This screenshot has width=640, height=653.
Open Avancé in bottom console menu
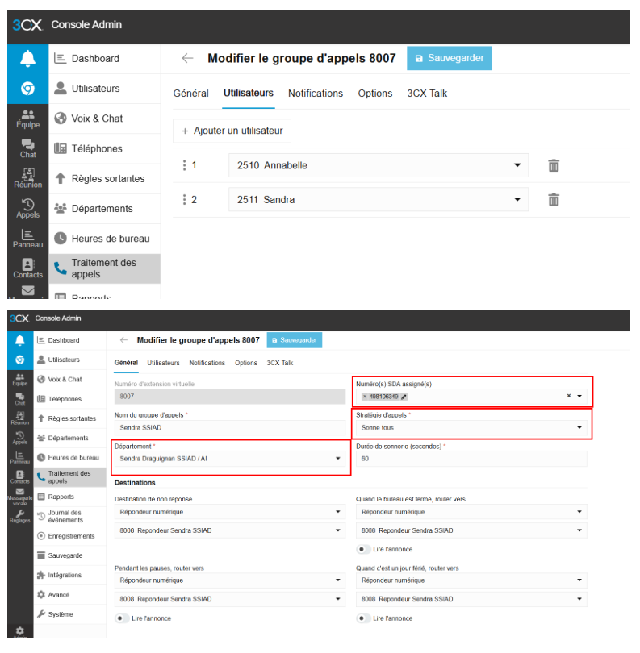[69, 595]
